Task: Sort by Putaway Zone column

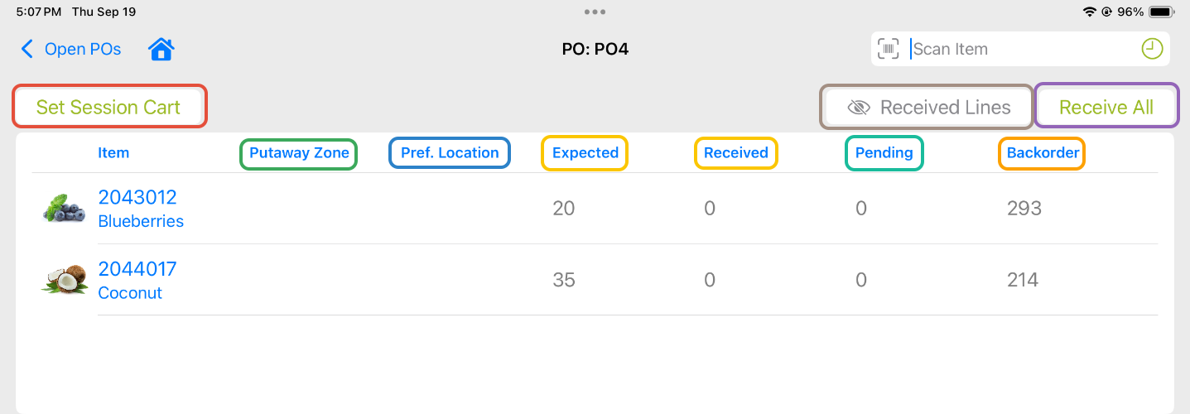Action: [299, 153]
